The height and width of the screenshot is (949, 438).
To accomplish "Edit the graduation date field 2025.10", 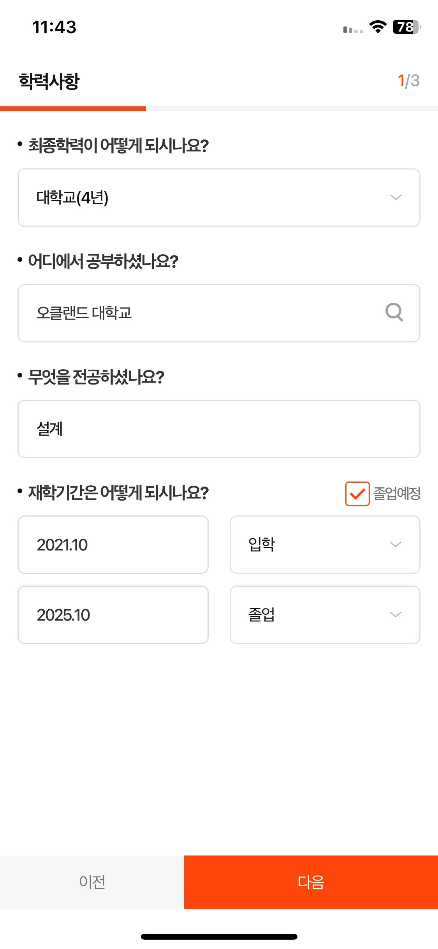I will click(113, 615).
